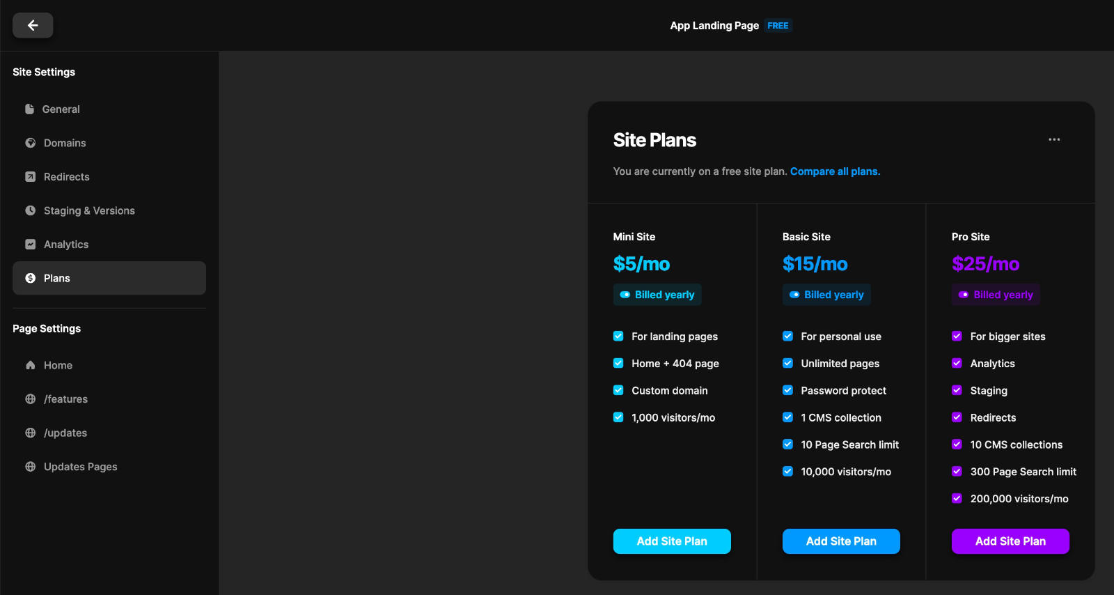This screenshot has height=595, width=1114.
Task: Click the back arrow button
Action: point(33,25)
